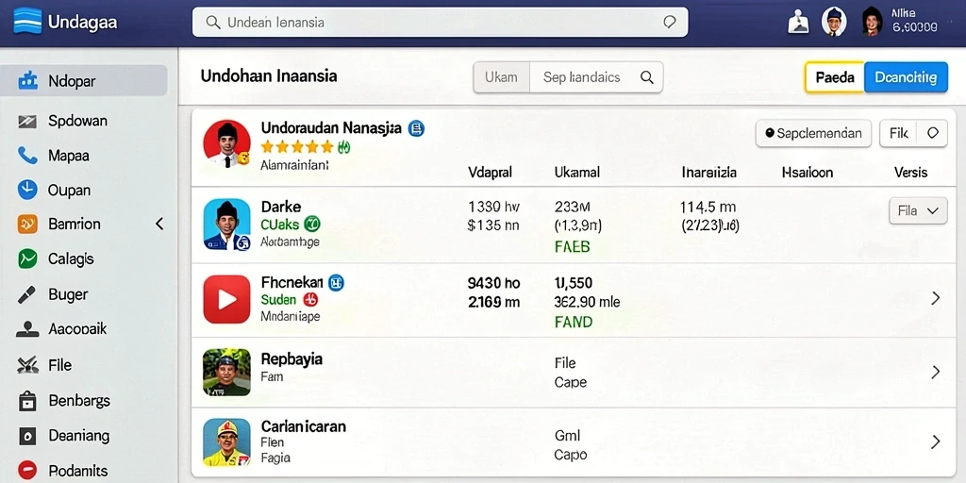Image resolution: width=966 pixels, height=483 pixels.
Task: Click the Sapclemendan button
Action: pyautogui.click(x=813, y=133)
